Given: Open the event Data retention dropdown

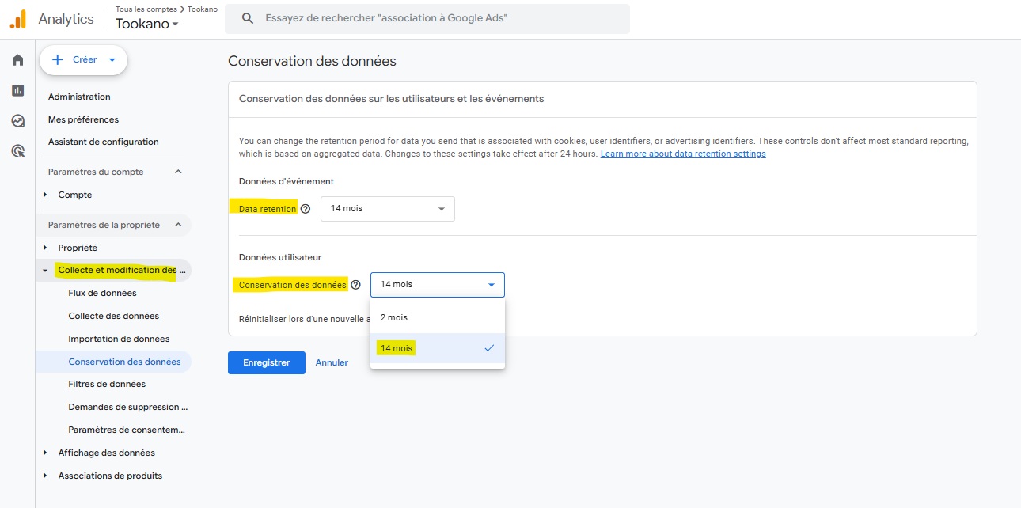Looking at the screenshot, I should (x=387, y=209).
